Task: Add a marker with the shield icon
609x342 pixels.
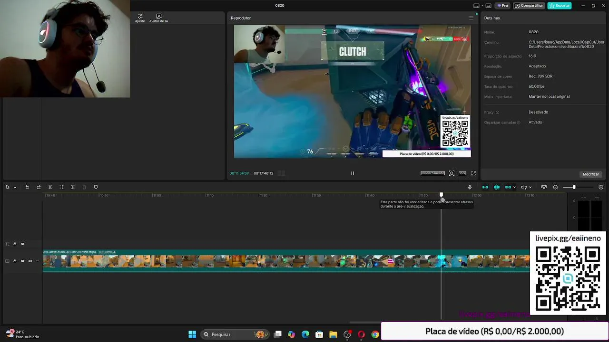Action: point(96,187)
